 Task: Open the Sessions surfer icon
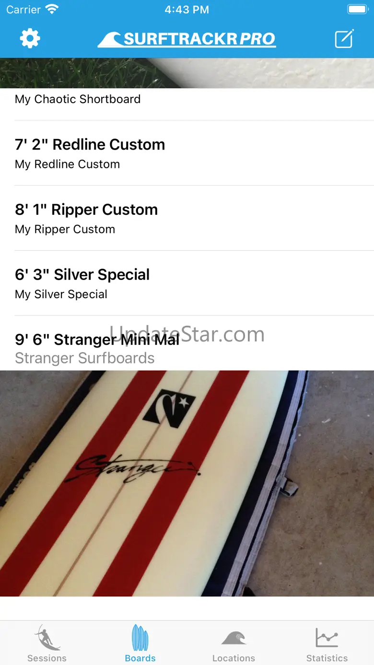click(x=47, y=638)
